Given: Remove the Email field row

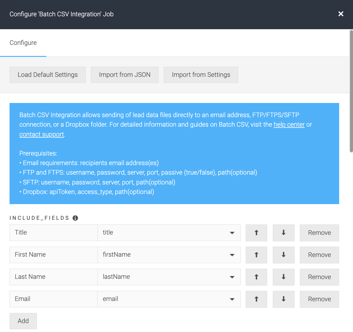Looking at the screenshot, I should coord(319,299).
